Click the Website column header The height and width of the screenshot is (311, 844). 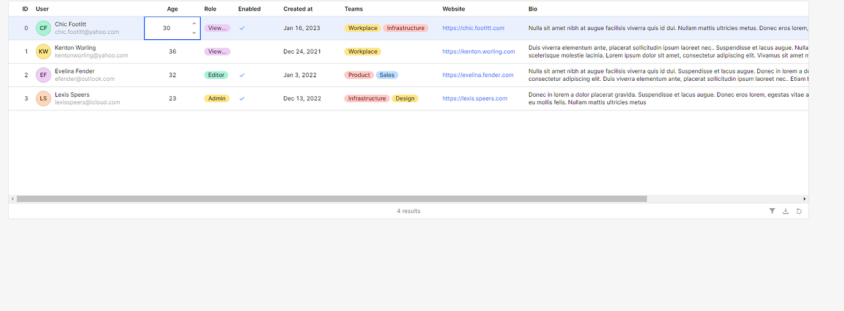click(454, 9)
